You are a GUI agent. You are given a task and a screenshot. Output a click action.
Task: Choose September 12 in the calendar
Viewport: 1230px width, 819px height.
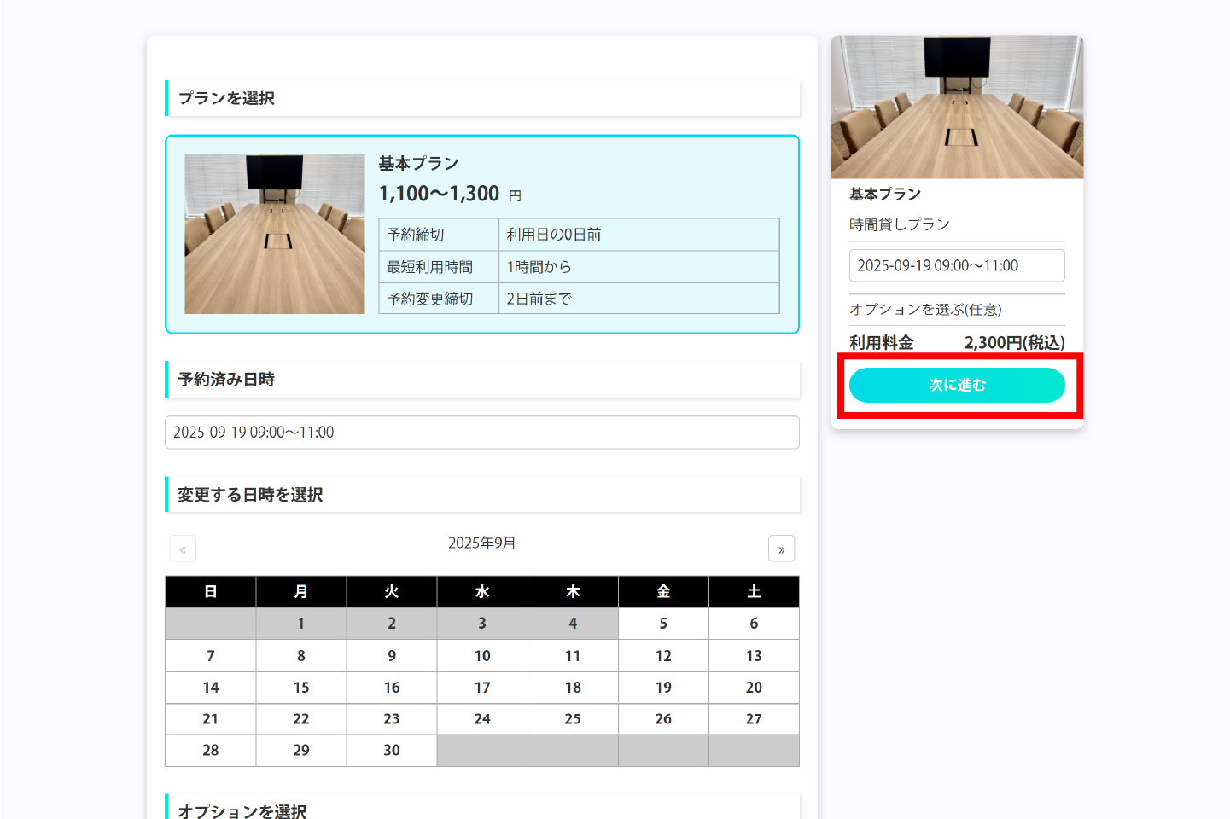[663, 656]
